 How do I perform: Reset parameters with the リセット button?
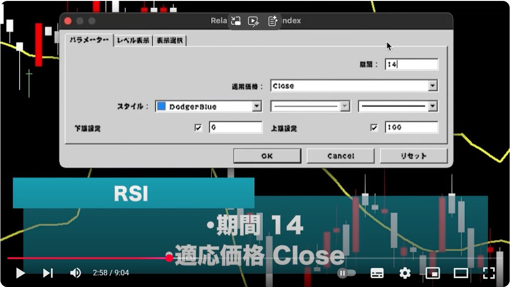tap(413, 156)
